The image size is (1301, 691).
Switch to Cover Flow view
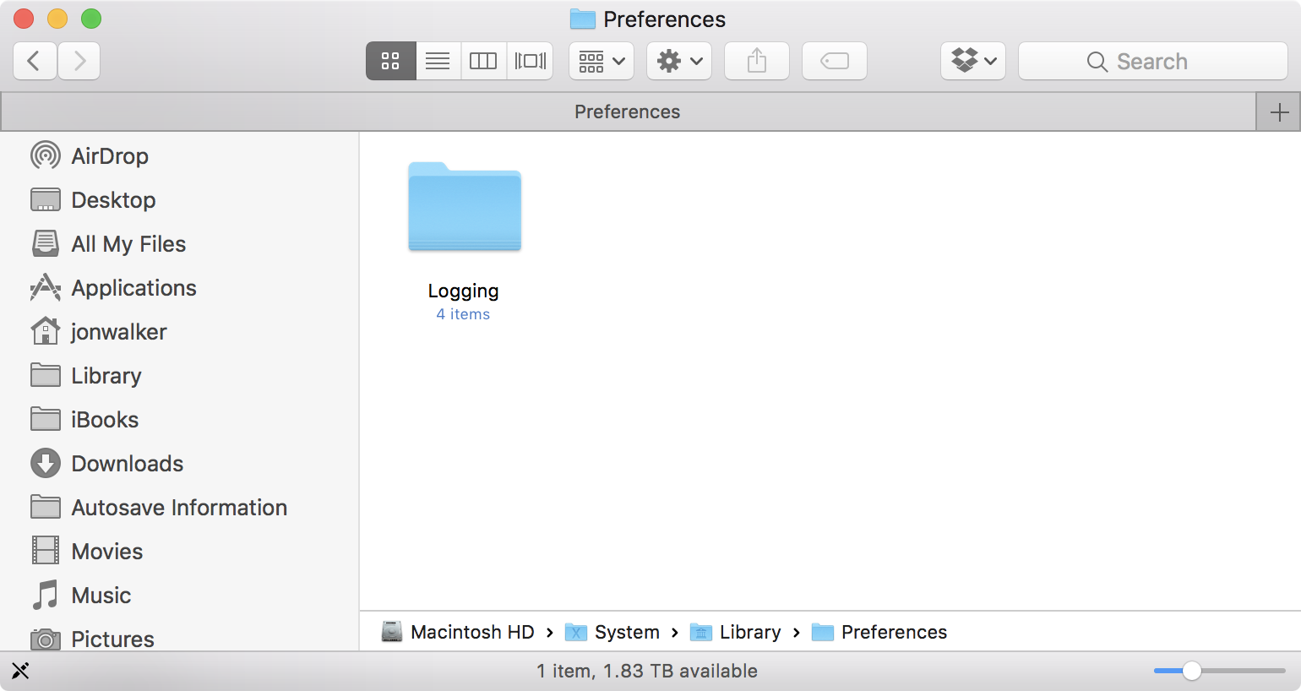click(530, 60)
